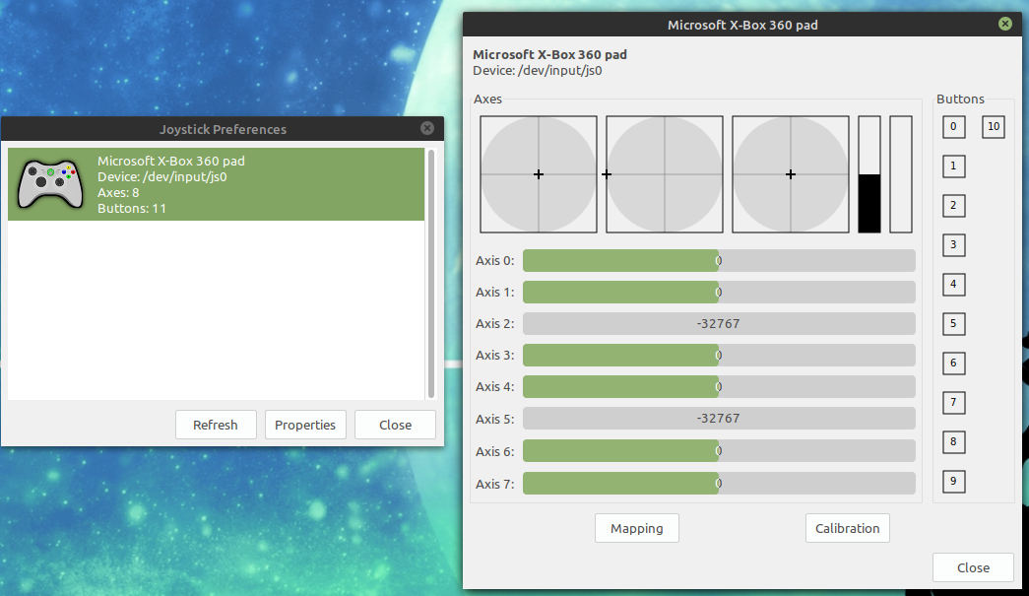Open the Calibration dialog
The height and width of the screenshot is (596, 1029).
[x=847, y=528]
